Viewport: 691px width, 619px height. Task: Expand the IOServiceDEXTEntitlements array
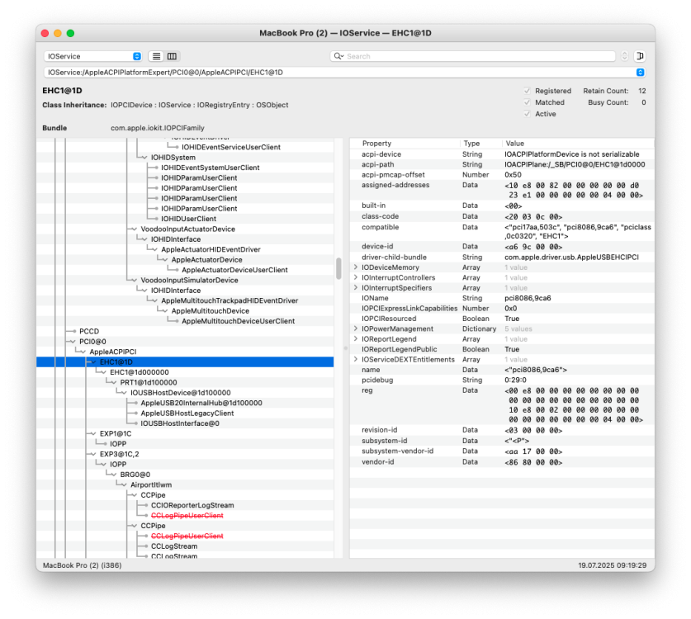356,360
